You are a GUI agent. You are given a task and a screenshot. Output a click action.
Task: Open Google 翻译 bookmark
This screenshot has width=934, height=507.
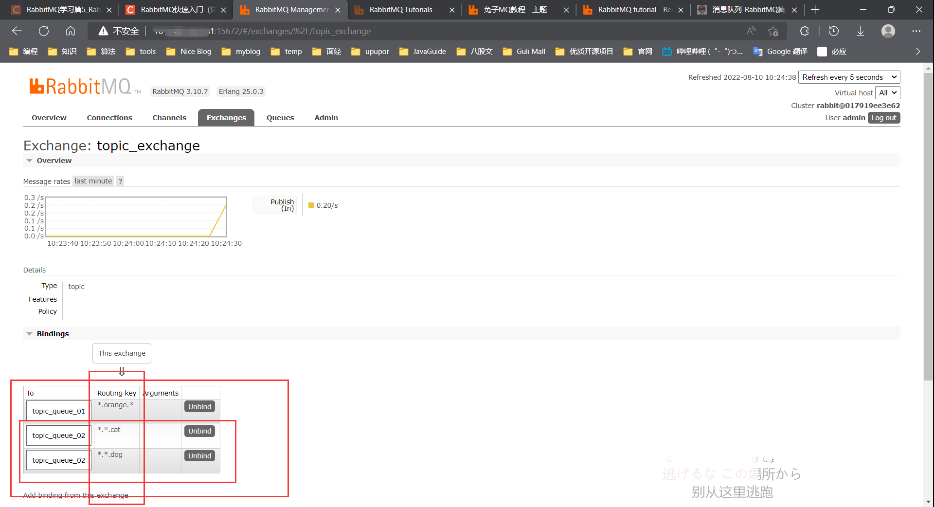pos(780,52)
